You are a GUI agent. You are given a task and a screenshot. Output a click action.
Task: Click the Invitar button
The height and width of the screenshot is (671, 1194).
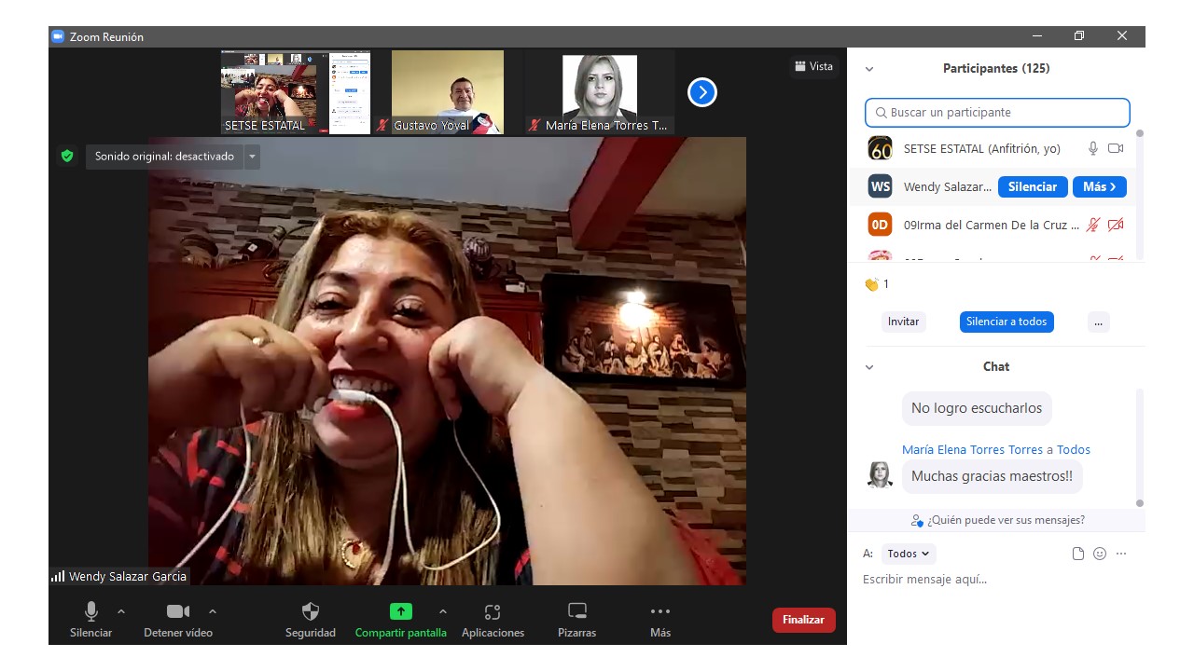(903, 322)
